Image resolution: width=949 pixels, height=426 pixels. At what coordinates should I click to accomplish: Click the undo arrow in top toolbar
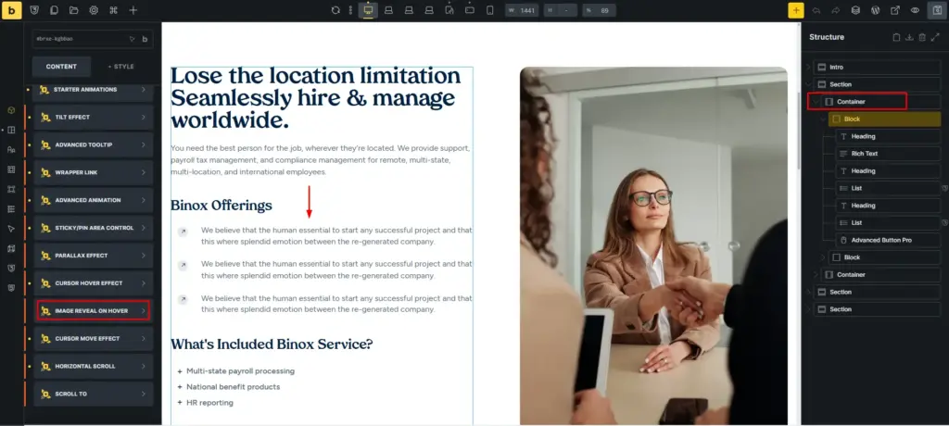pos(816,10)
